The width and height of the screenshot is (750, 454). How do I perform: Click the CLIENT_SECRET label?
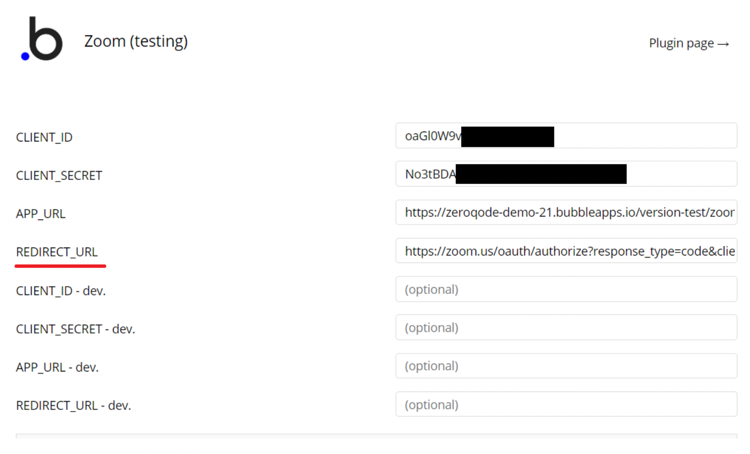tap(59, 175)
